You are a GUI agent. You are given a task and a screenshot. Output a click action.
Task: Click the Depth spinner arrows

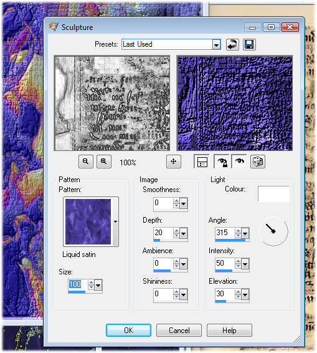[176, 233]
